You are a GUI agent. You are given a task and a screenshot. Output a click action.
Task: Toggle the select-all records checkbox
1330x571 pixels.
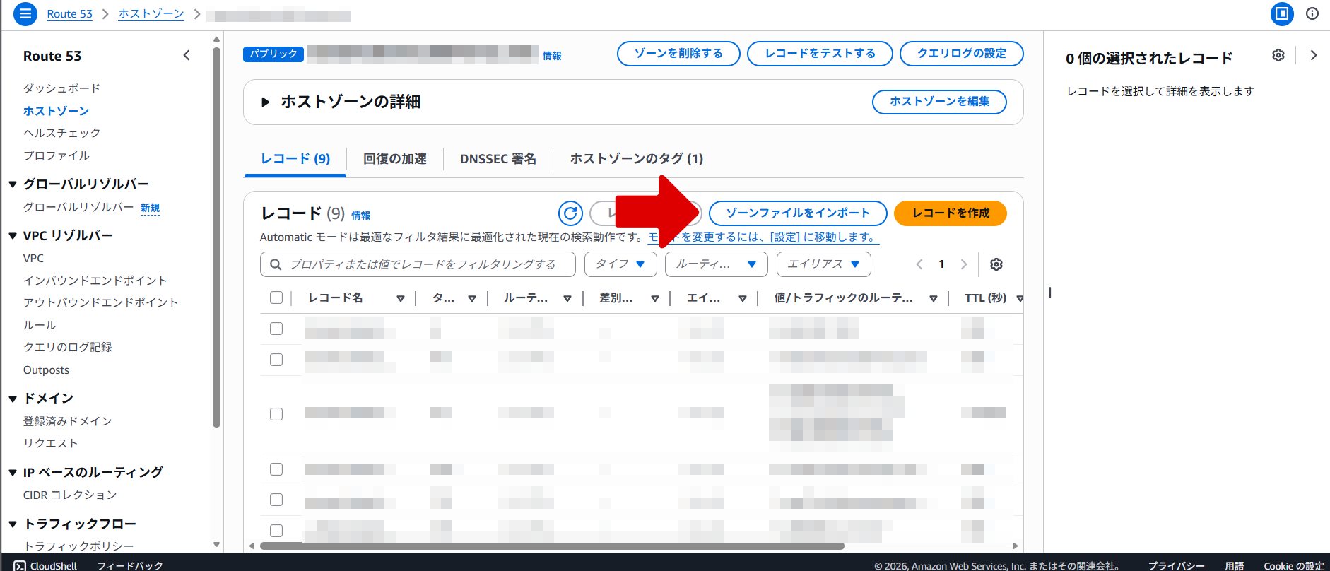point(276,298)
